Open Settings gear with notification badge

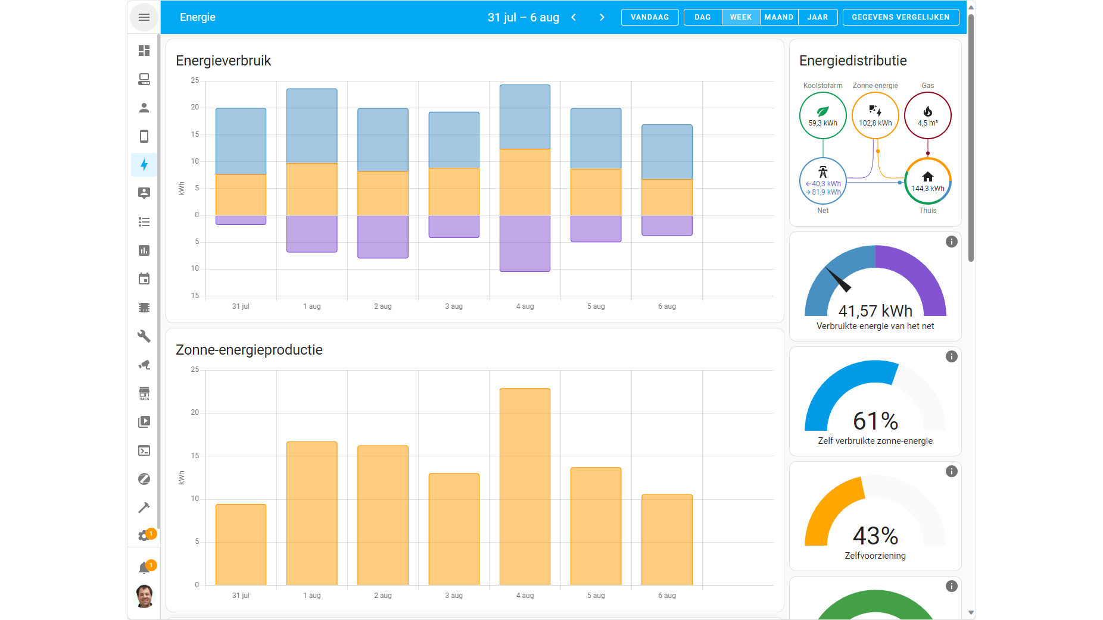click(145, 535)
